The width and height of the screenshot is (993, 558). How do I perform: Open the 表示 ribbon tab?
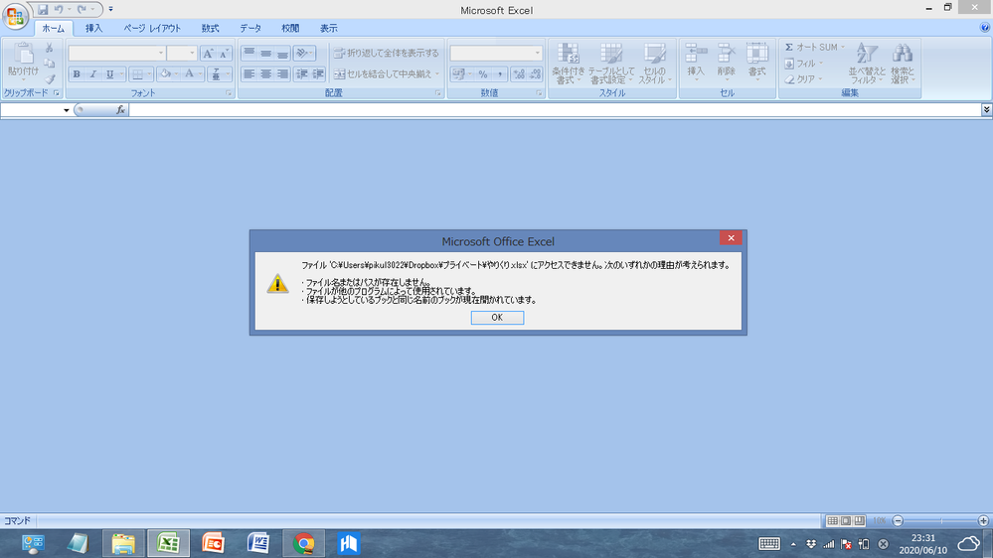(329, 29)
